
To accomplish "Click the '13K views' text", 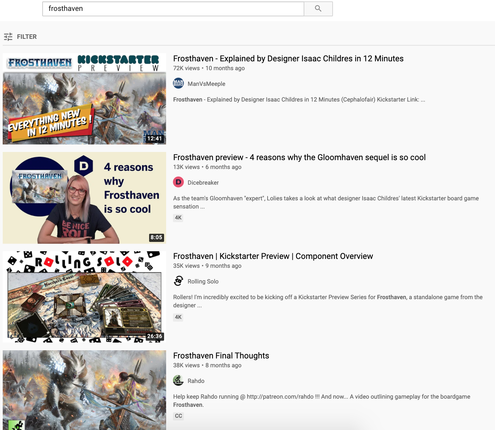I will (x=186, y=167).
